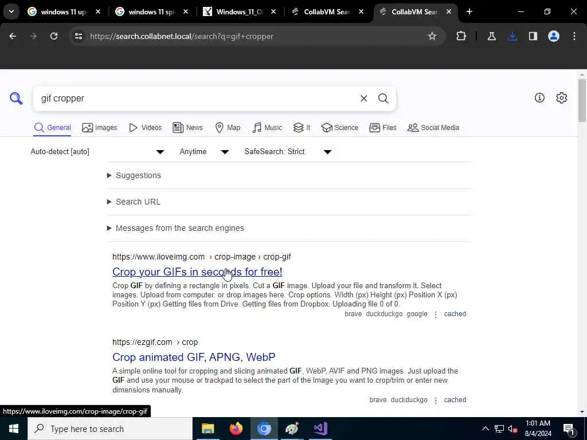Click the browser back arrow
Screen dimensions: 587x440
click(13, 36)
